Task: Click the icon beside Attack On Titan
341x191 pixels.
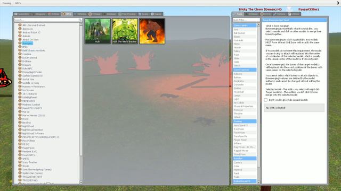Action: (20, 39)
